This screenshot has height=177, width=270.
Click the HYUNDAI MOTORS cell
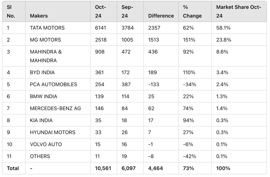(x=53, y=132)
